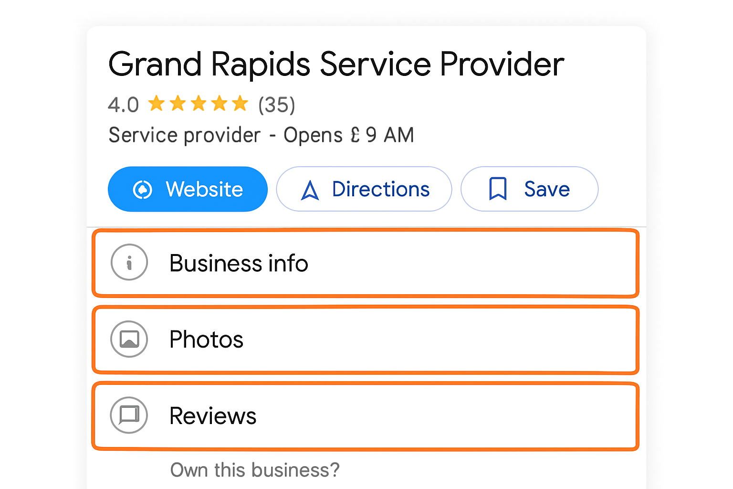
Task: Click the 'Opens 9 AM' hours text
Action: (x=348, y=135)
